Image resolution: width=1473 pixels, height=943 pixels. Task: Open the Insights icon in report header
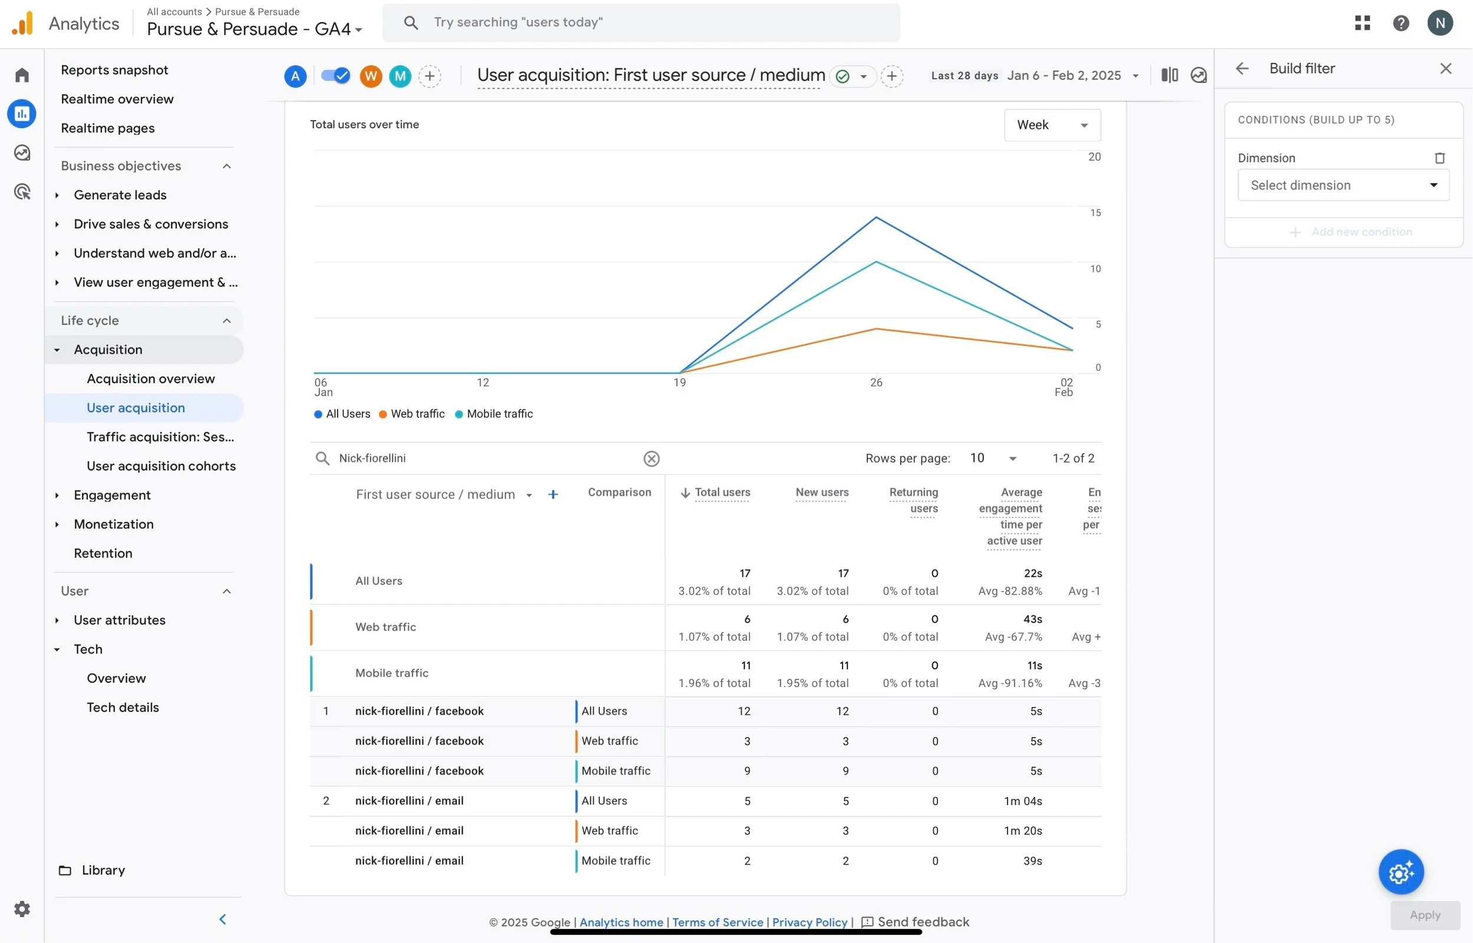tap(1198, 75)
